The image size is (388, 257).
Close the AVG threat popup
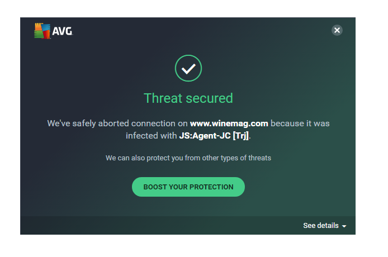coord(337,30)
